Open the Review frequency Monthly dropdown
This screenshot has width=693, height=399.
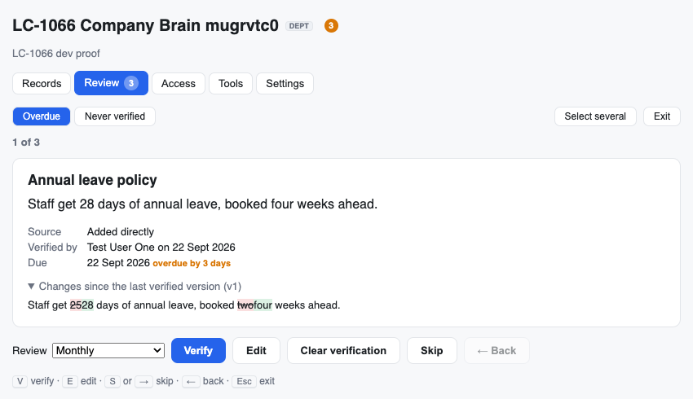point(108,350)
